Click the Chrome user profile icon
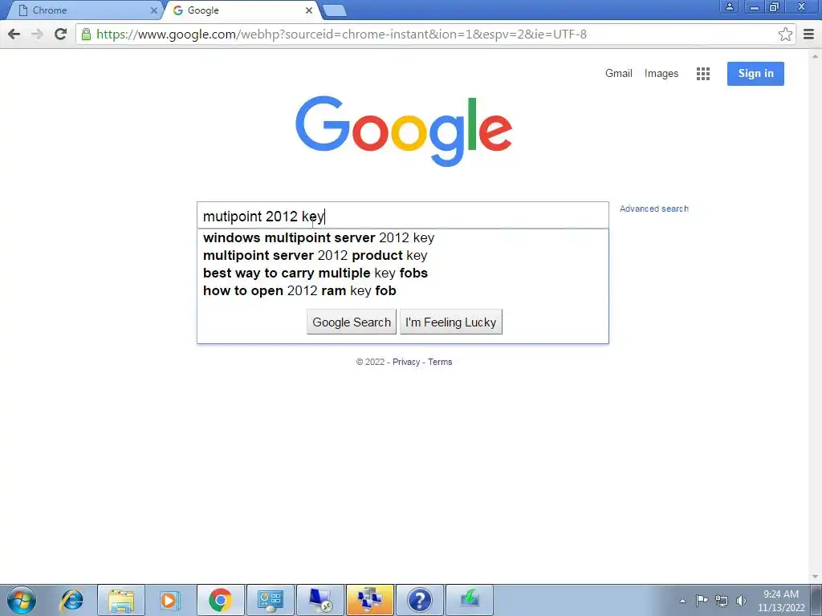This screenshot has width=822, height=616. (729, 6)
